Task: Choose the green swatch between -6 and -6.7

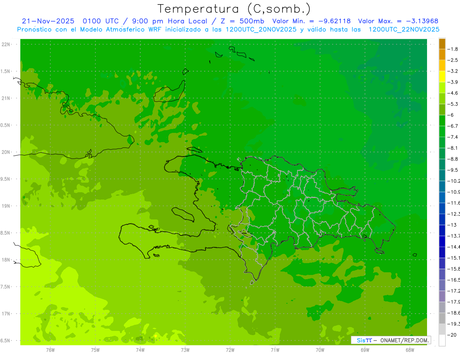Action: tap(442, 121)
